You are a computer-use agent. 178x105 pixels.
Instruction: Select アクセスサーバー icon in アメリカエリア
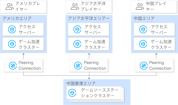pos(12,30)
